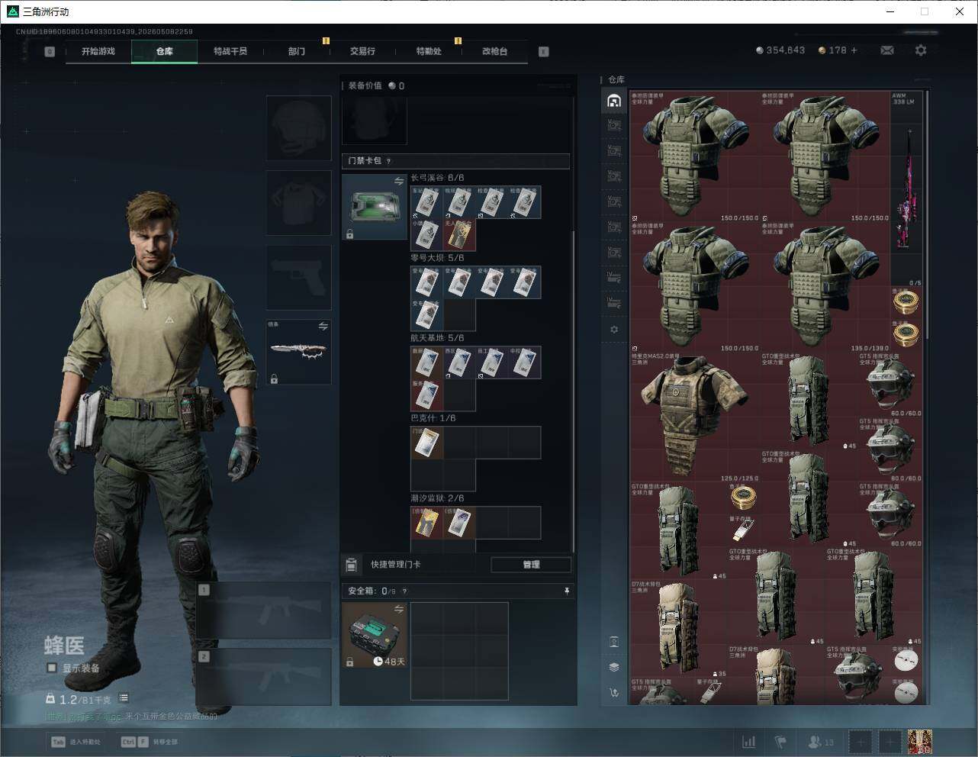Click the swap arrows on the knife slot
This screenshot has width=978, height=757.
pos(323,326)
